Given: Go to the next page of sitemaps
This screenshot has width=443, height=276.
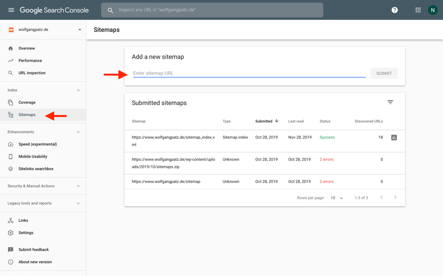Looking at the screenshot, I should (395, 197).
